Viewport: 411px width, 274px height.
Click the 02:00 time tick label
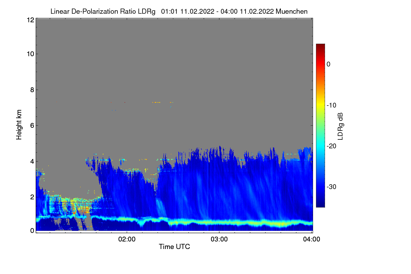(x=127, y=239)
